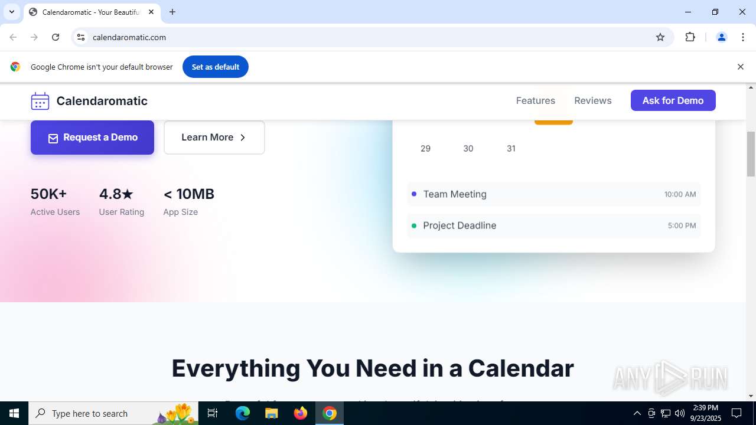Dismiss the default browser notification bar

pyautogui.click(x=740, y=67)
